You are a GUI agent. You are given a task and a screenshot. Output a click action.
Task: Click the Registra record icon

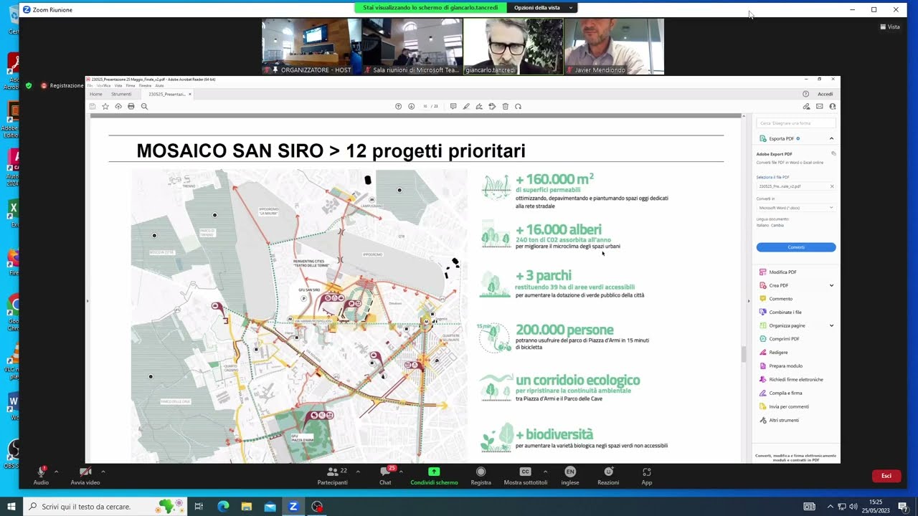(481, 472)
